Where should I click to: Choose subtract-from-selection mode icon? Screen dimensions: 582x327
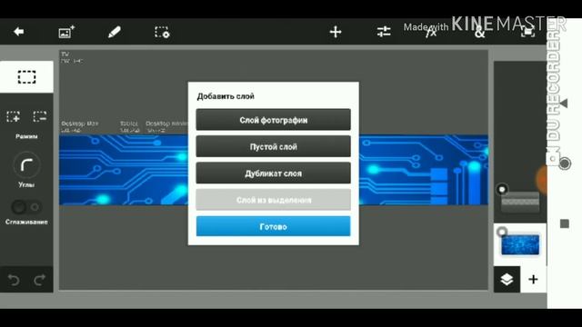coord(39,116)
